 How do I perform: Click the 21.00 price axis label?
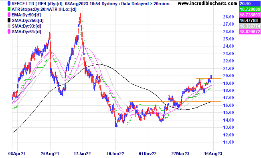click(x=229, y=68)
